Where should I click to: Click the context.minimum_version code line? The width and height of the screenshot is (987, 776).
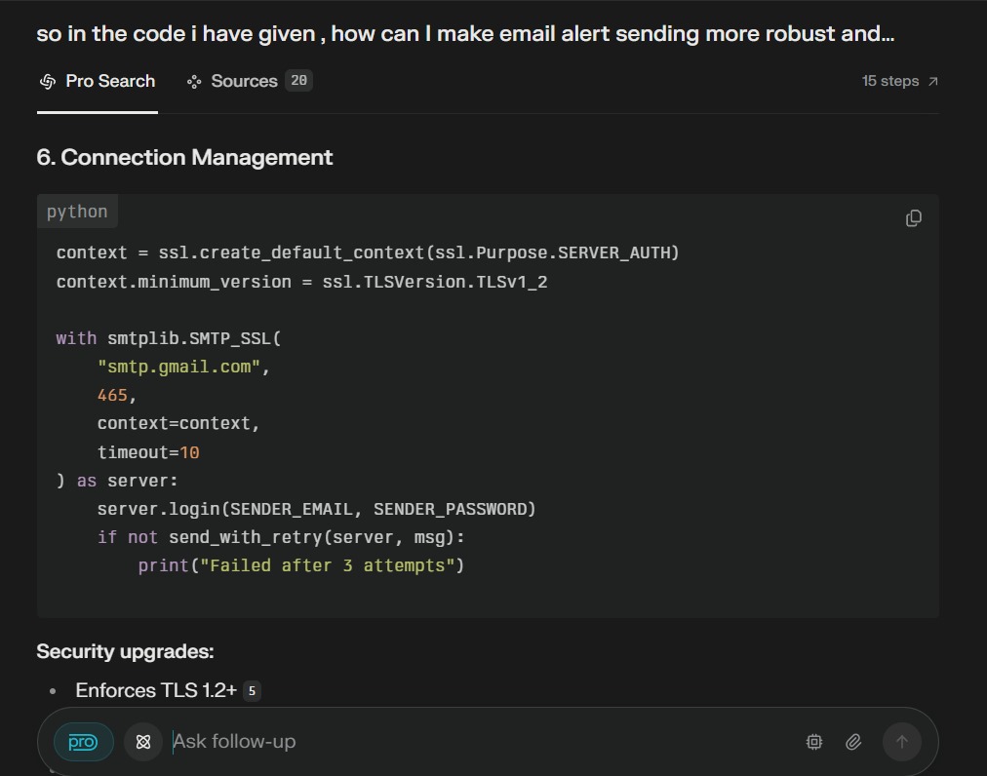[x=301, y=282]
